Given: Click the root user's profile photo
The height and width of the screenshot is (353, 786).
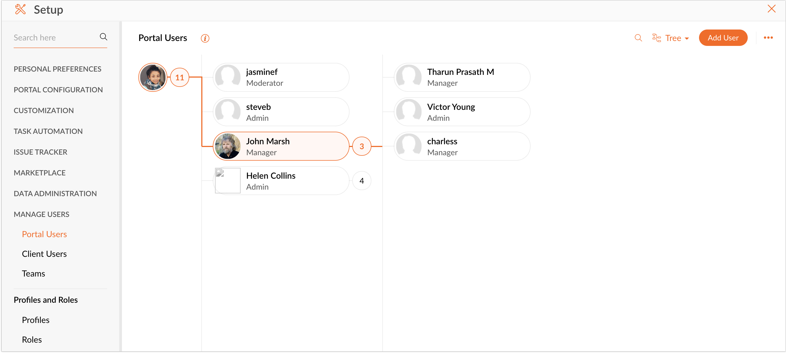Looking at the screenshot, I should [x=153, y=77].
